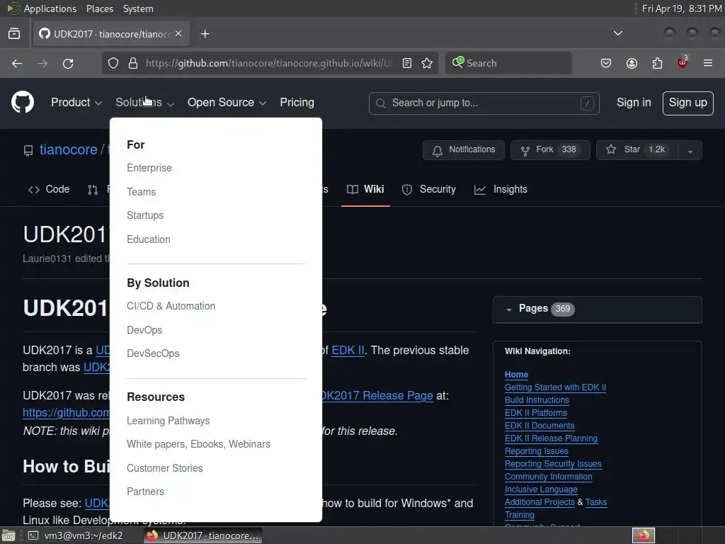
Task: Open the Security tab
Action: click(x=428, y=189)
